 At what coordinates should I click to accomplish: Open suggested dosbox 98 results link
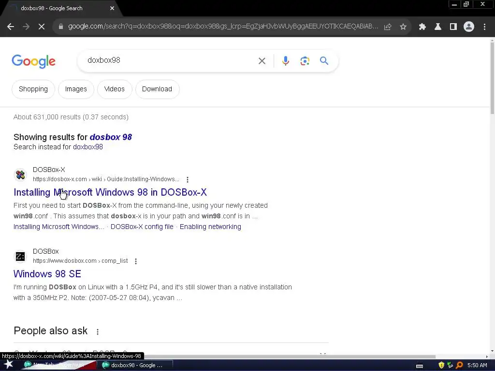click(111, 137)
